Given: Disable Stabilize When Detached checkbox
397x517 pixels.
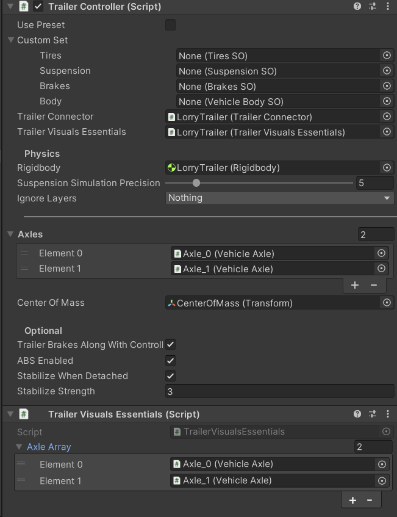Looking at the screenshot, I should coord(171,376).
